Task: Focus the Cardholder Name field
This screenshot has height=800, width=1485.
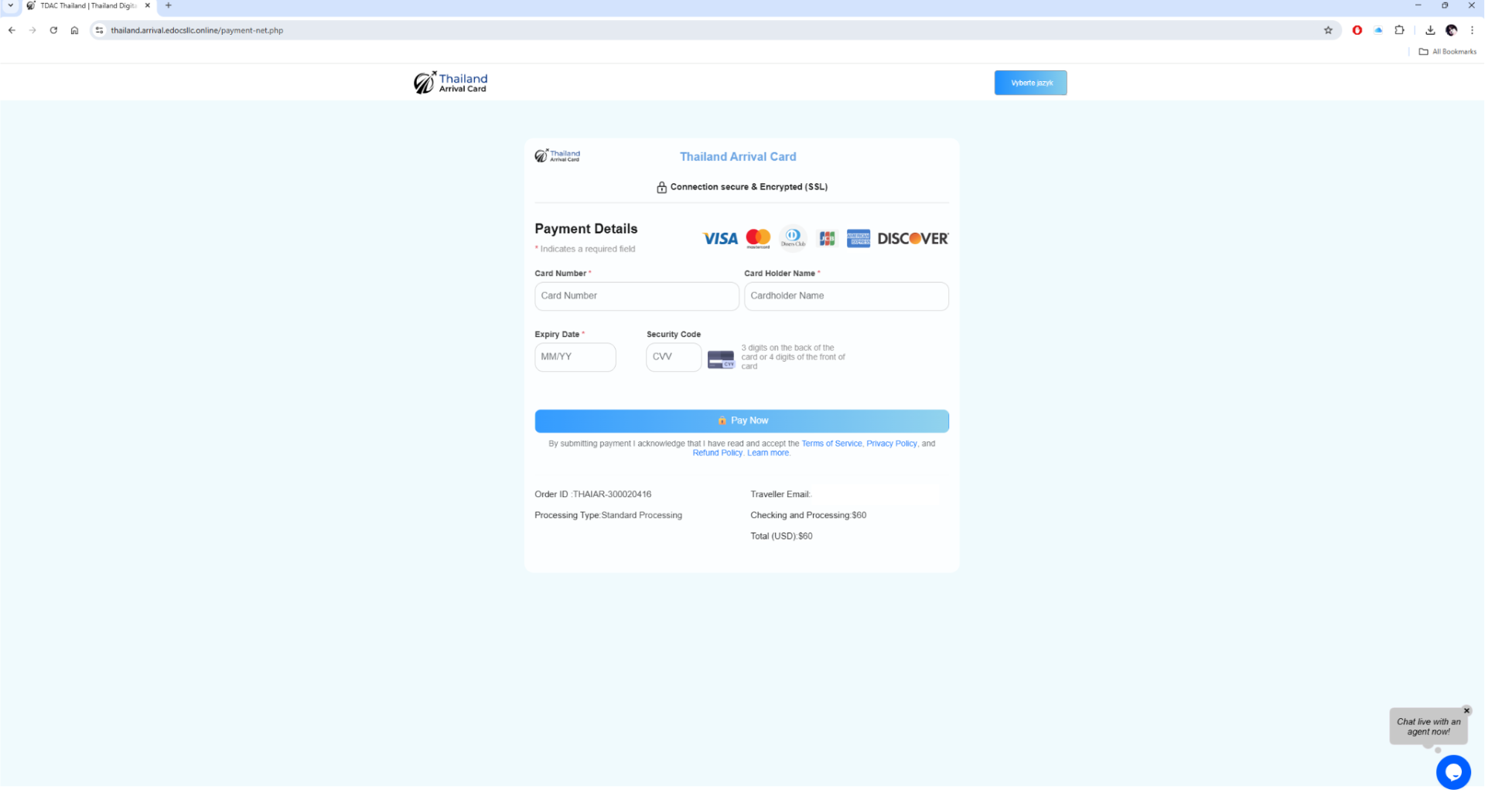Action: [x=845, y=296]
